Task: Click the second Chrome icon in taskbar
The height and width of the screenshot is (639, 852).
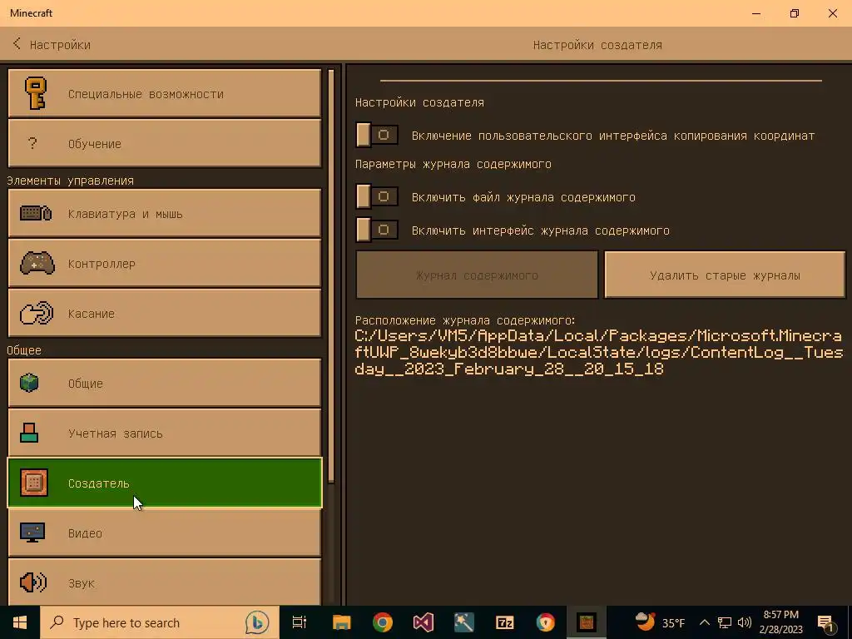Action: [546, 622]
